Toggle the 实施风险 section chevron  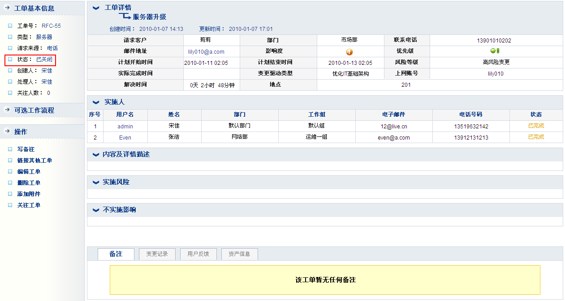point(95,182)
